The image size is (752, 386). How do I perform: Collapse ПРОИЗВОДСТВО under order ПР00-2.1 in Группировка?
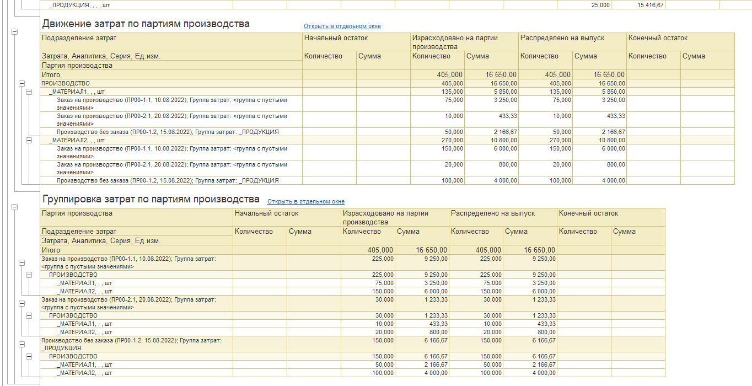pyautogui.click(x=30, y=316)
